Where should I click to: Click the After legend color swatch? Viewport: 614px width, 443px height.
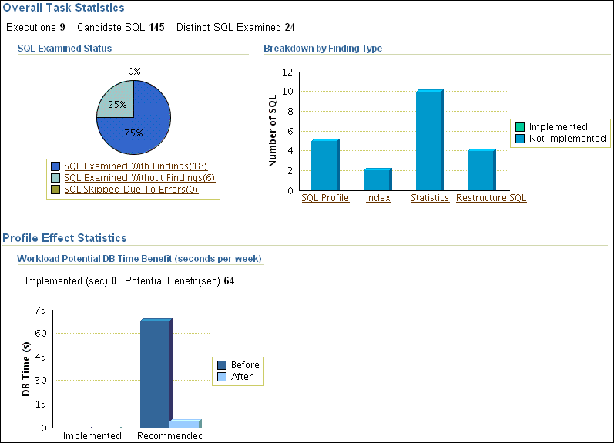(222, 377)
